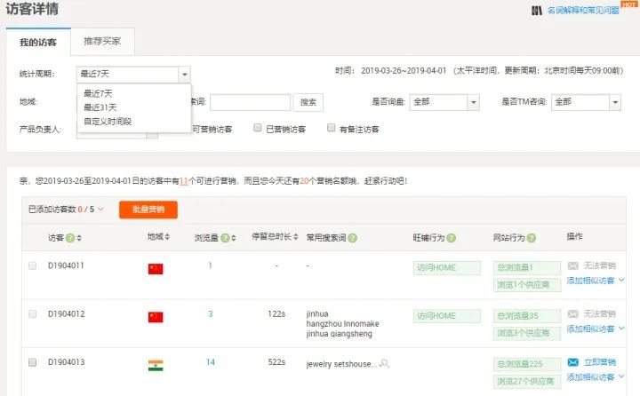Click 总浏览量225 tag
Image resolution: width=640 pixels, height=396 pixels.
[527, 364]
